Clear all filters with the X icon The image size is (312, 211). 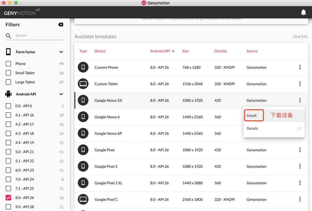[61, 24]
